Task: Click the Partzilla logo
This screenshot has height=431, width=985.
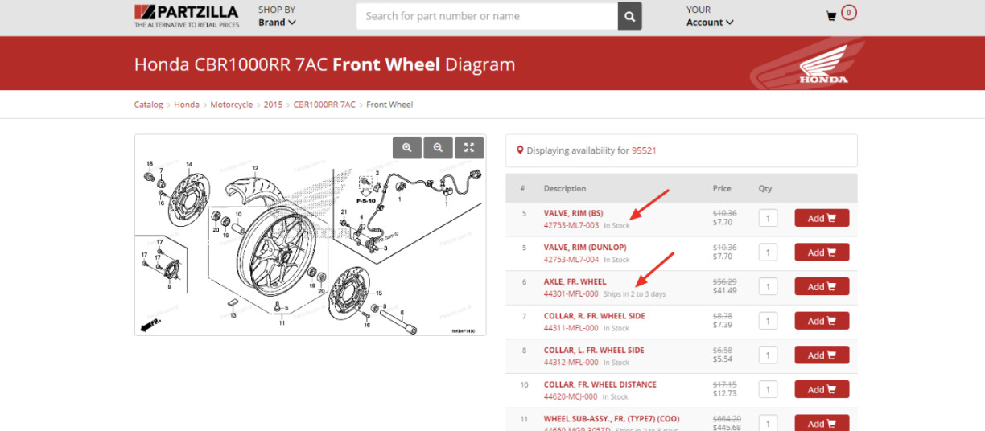Action: (186, 16)
